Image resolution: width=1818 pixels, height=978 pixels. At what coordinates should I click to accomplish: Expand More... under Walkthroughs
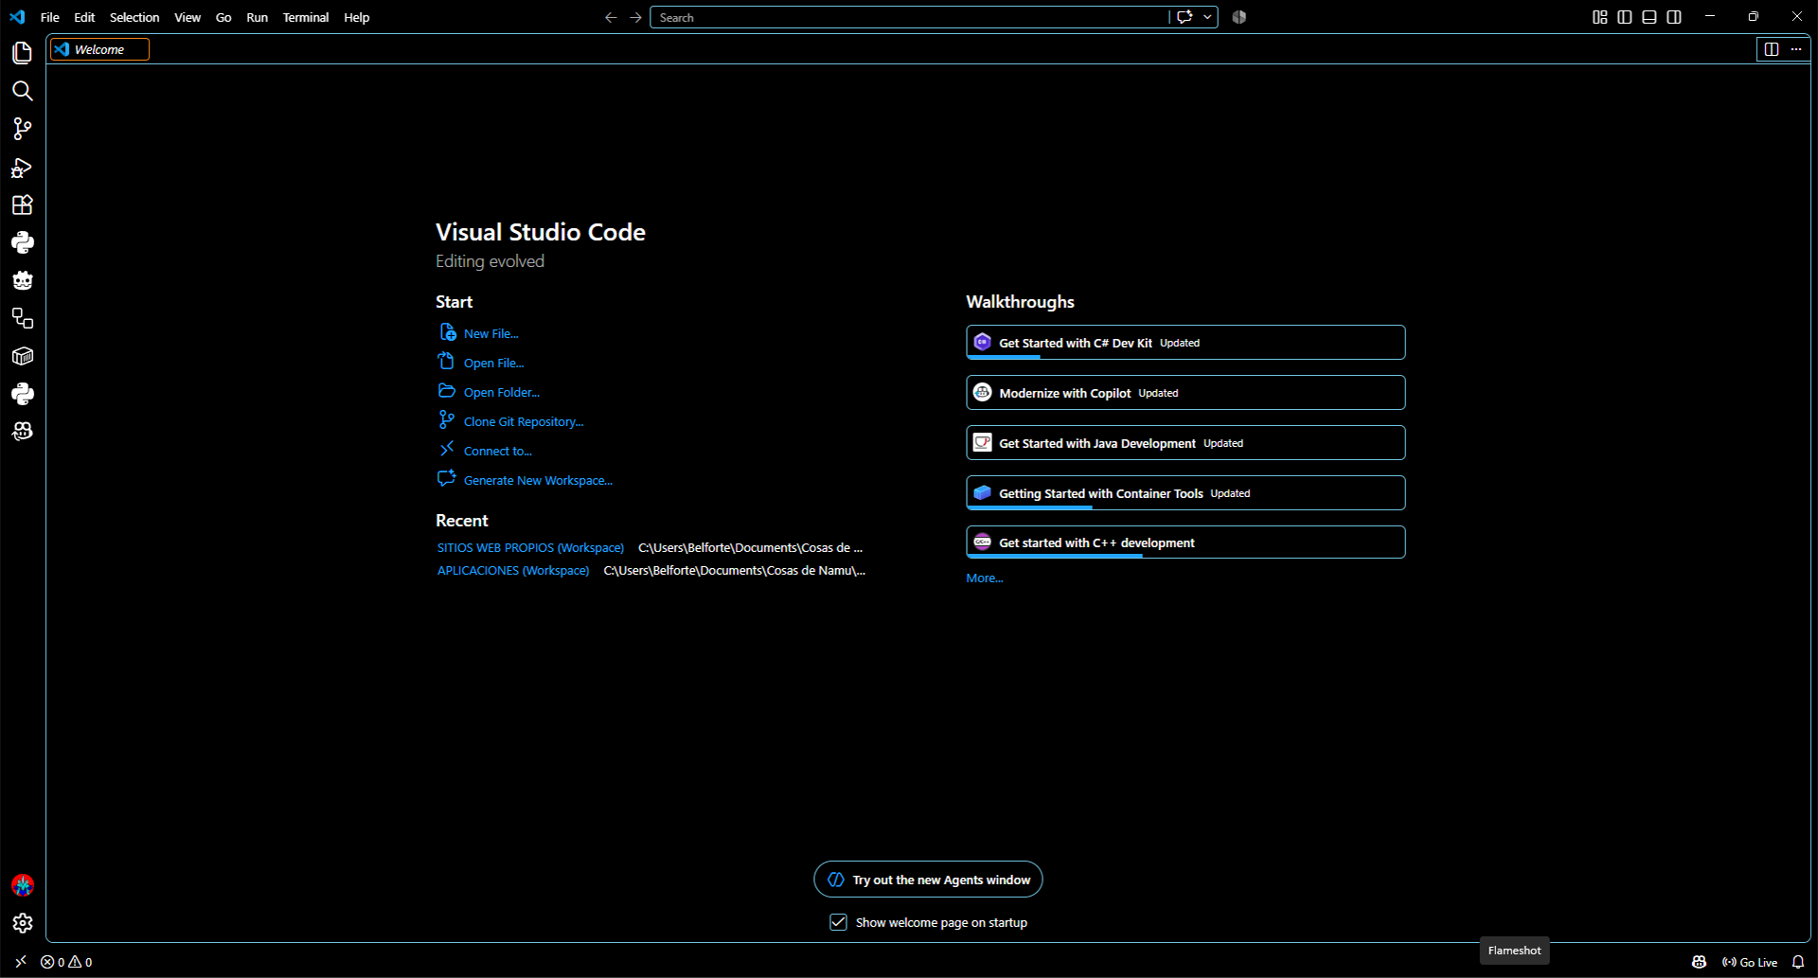click(985, 578)
